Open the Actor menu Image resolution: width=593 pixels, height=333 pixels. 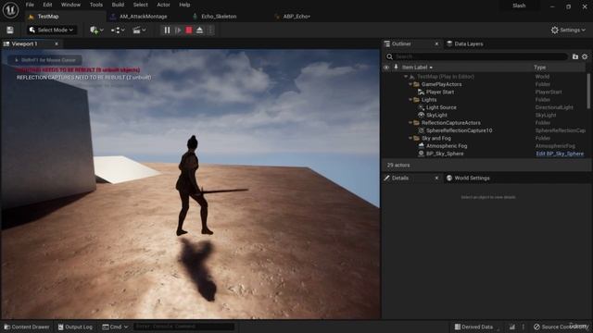tap(163, 5)
